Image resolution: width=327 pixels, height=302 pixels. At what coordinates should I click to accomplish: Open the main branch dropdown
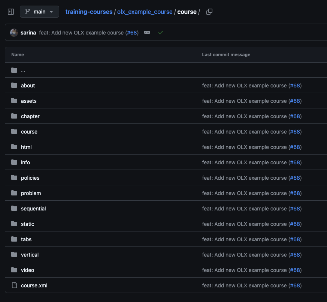(39, 11)
